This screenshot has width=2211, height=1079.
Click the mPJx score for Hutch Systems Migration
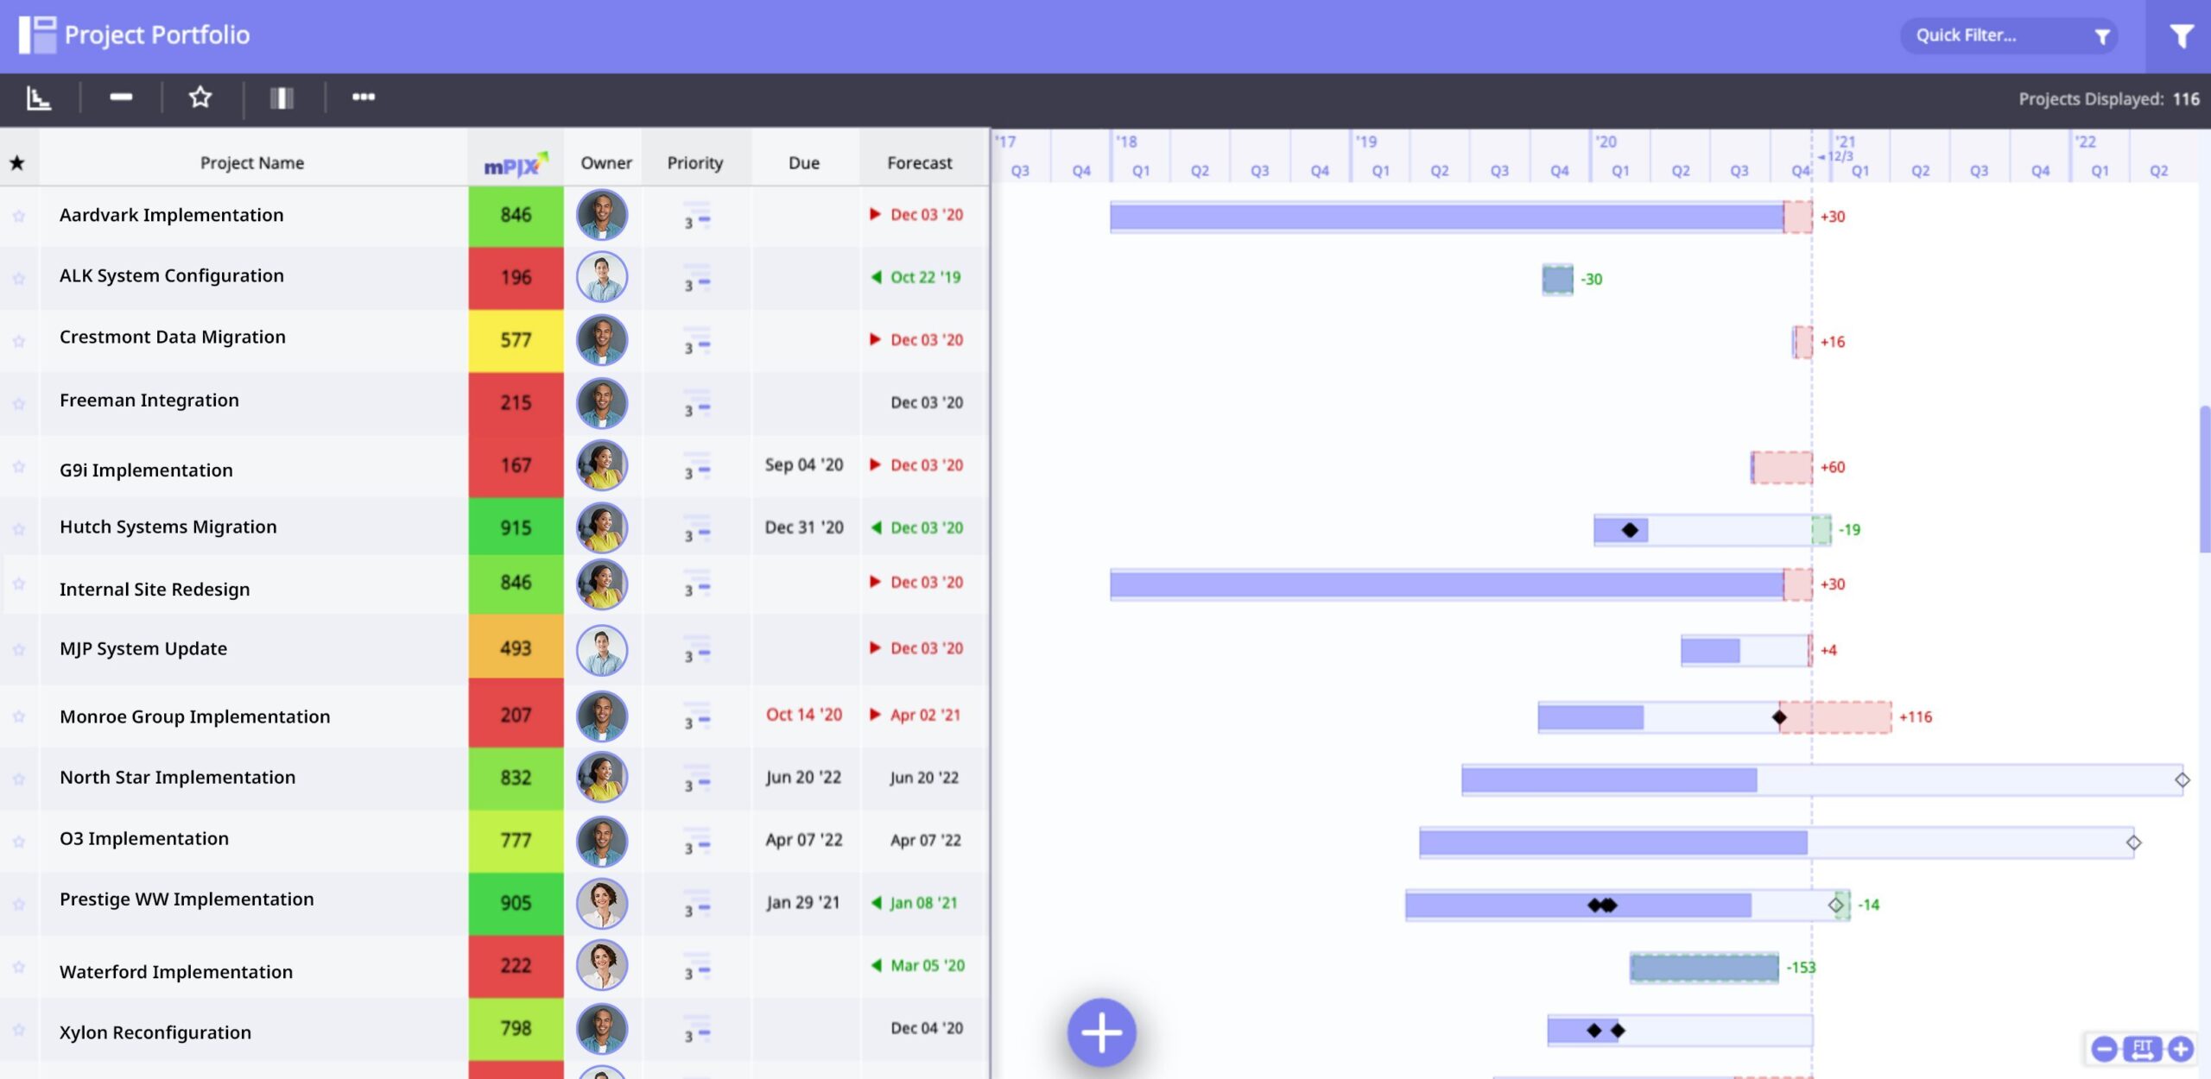[515, 526]
